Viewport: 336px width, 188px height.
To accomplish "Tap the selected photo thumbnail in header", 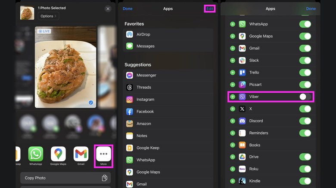I will (27, 13).
